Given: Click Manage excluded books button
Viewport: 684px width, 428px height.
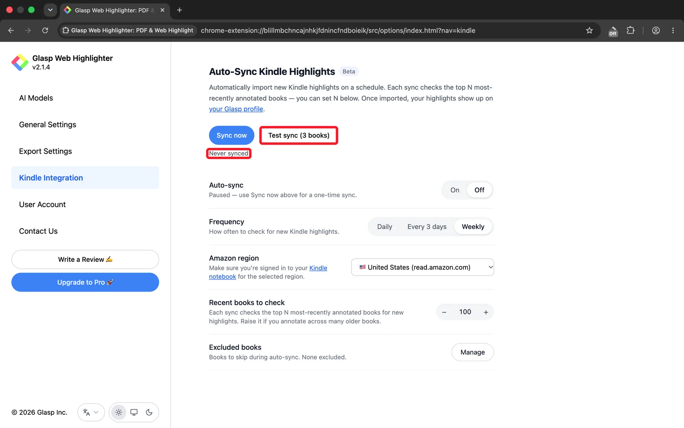Looking at the screenshot, I should 472,352.
